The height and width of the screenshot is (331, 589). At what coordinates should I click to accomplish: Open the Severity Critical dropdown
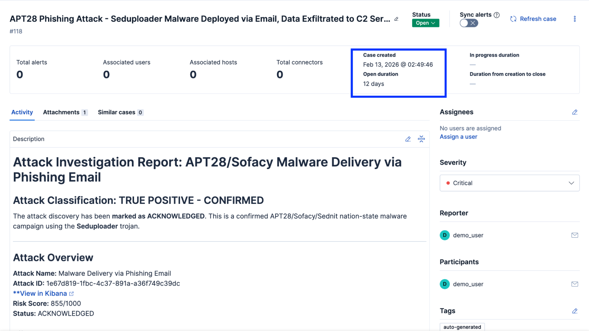pos(509,183)
